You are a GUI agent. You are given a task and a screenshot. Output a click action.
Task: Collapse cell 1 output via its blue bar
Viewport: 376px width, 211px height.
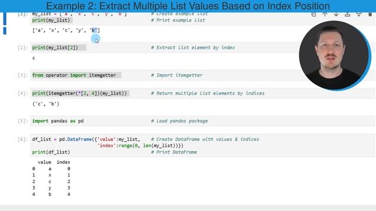(5, 30)
